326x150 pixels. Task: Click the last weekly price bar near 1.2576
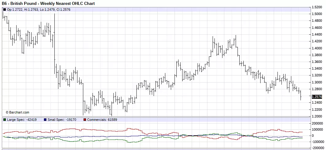pos(300,95)
